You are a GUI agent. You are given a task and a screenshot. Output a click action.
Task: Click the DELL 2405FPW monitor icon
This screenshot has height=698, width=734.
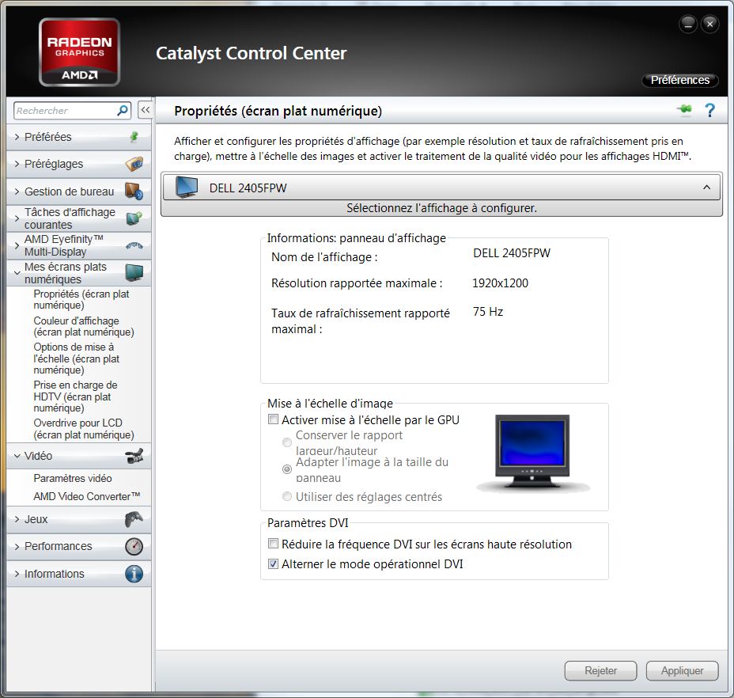pos(187,187)
